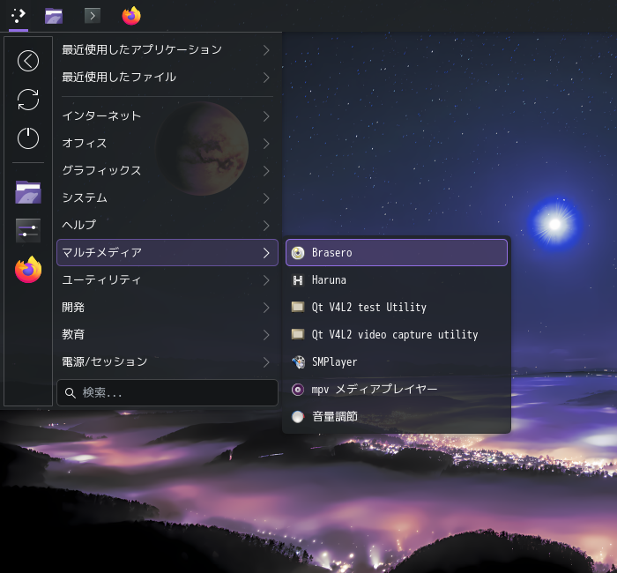Image resolution: width=617 pixels, height=573 pixels.
Task: Click the application launcher icon in the panel
Action: point(19,16)
